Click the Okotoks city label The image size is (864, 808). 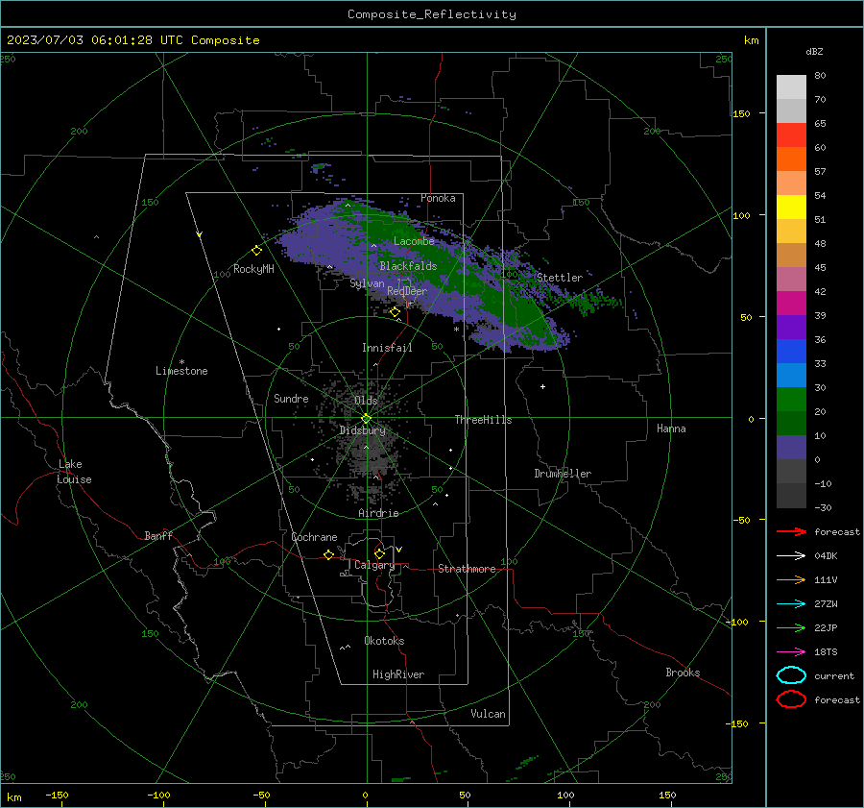384,641
